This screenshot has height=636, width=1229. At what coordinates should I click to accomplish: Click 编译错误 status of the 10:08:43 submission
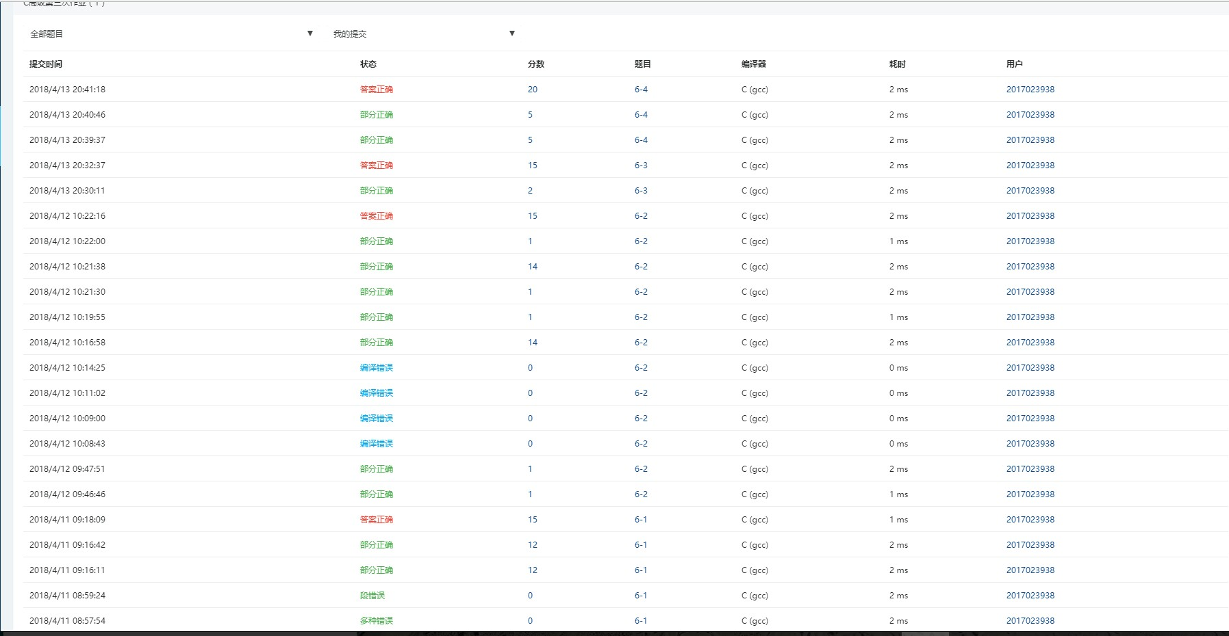pos(377,444)
